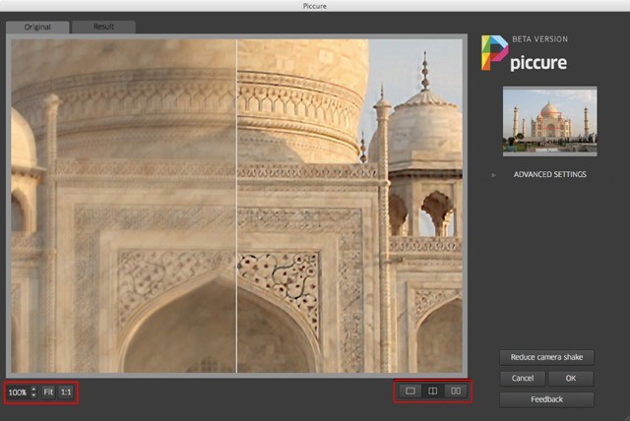Click the Piccure logo icon
Image resolution: width=630 pixels, height=421 pixels.
pos(493,53)
